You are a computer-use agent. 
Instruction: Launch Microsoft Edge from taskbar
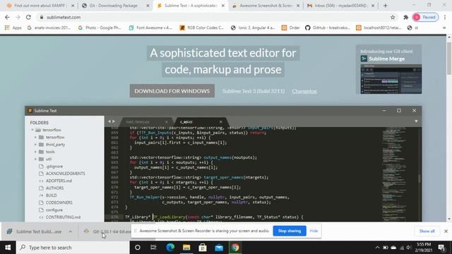click(170, 248)
